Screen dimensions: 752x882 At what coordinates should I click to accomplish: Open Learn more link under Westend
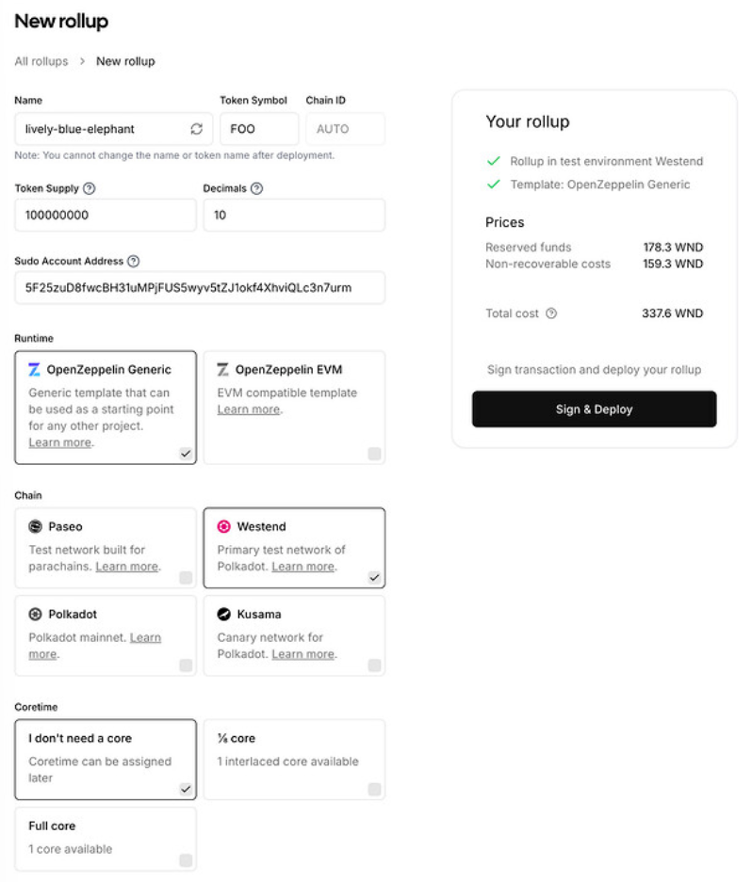[303, 567]
